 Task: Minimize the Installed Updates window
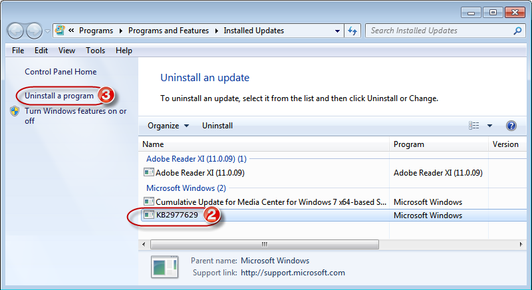click(471, 13)
